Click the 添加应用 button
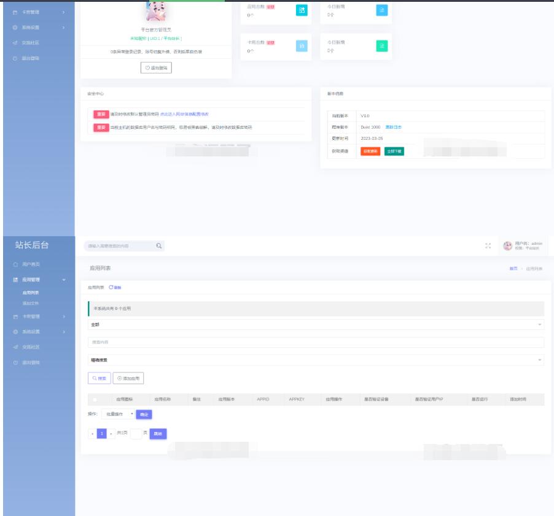 [x=128, y=379]
